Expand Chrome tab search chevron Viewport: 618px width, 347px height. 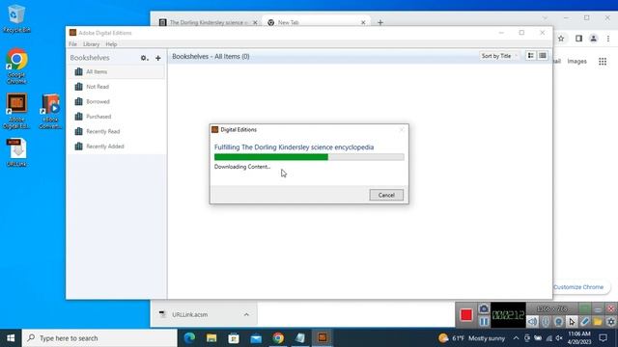coord(545,17)
